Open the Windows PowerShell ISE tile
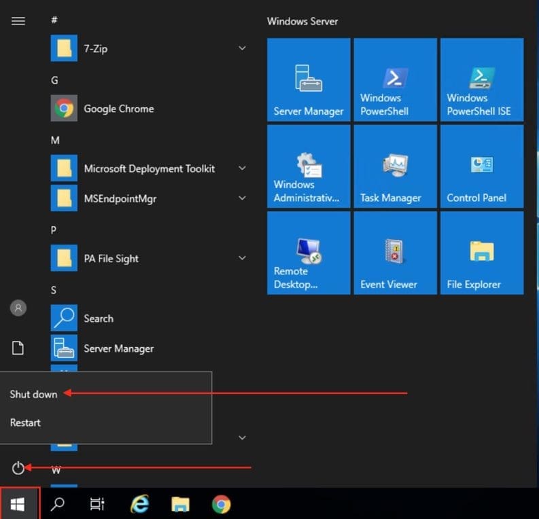This screenshot has height=519, width=539. tap(481, 79)
